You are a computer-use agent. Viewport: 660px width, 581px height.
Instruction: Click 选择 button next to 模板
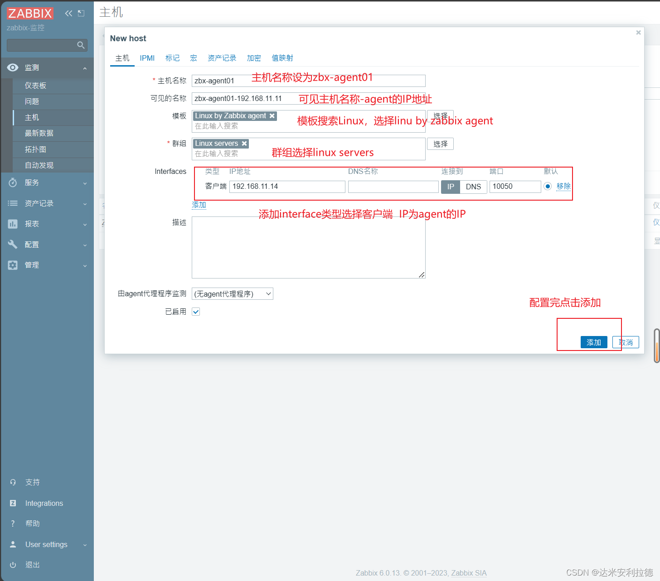[x=440, y=116]
